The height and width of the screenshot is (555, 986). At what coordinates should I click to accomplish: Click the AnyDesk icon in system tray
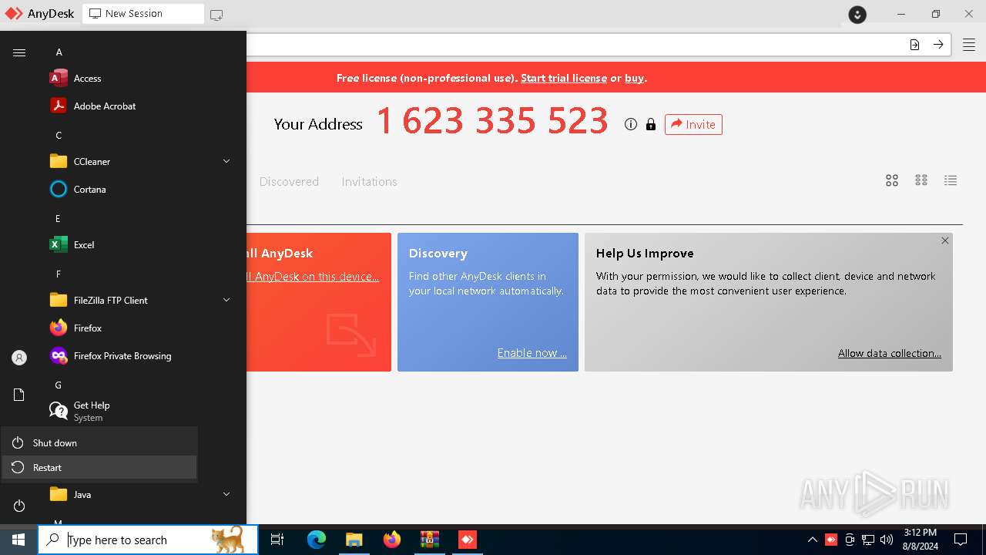pyautogui.click(x=831, y=540)
